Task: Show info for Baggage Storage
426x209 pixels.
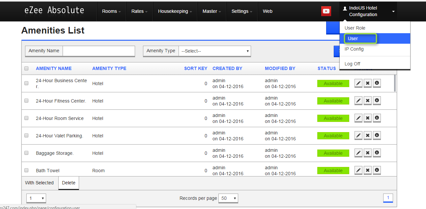Action: [x=377, y=153]
